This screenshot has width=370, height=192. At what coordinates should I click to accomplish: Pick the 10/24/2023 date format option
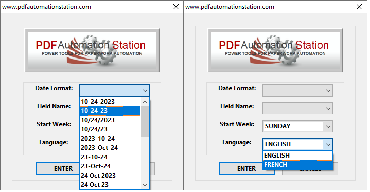pyautogui.click(x=110, y=120)
